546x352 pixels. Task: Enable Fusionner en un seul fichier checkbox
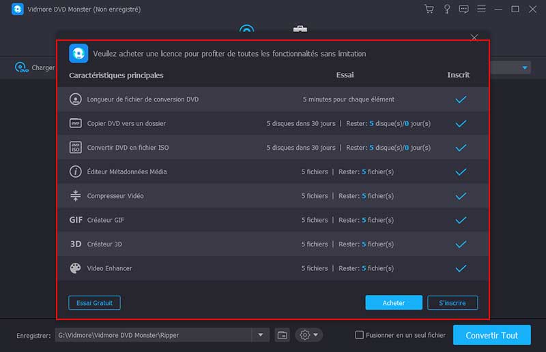pos(360,335)
